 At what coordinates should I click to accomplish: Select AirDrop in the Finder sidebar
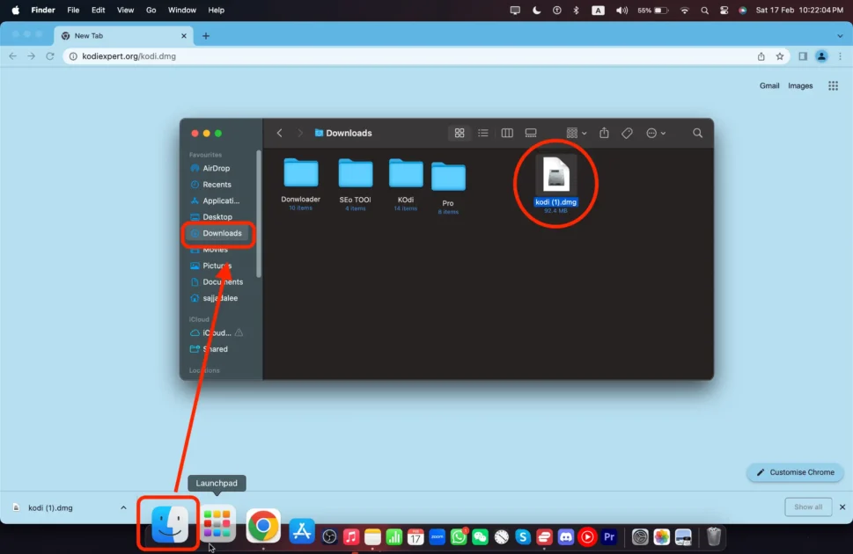click(217, 168)
